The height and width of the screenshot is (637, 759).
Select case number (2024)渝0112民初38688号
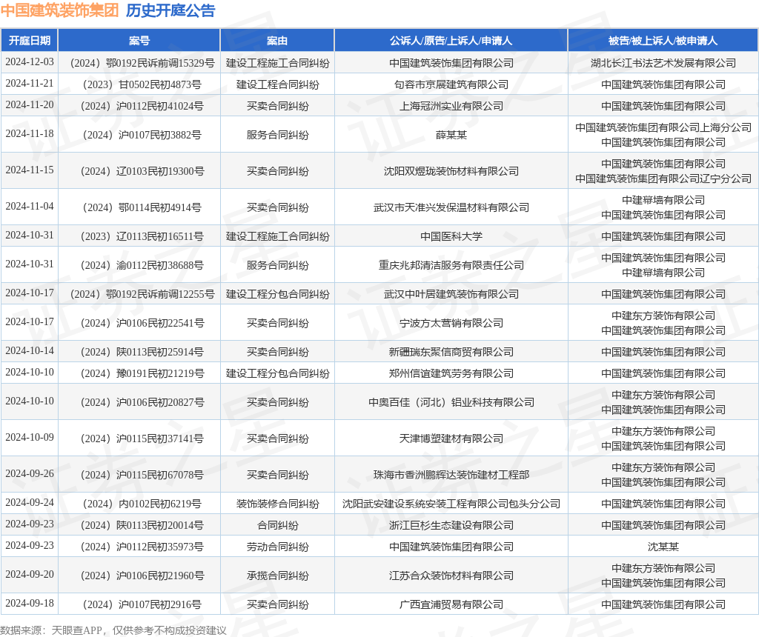pos(139,265)
